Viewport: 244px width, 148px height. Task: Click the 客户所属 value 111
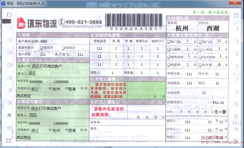(x=43, y=54)
